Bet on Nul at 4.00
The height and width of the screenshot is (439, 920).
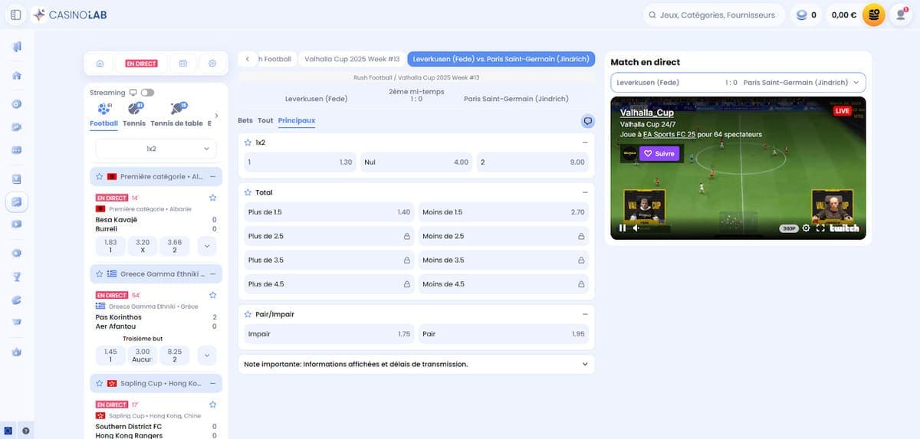[416, 162]
